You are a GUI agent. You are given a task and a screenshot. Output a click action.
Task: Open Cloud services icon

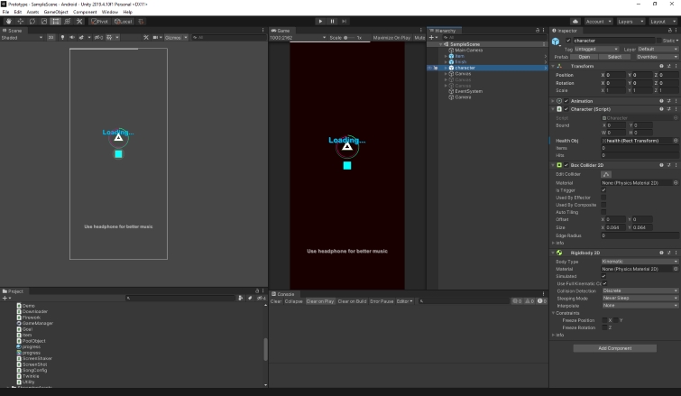[x=575, y=22]
